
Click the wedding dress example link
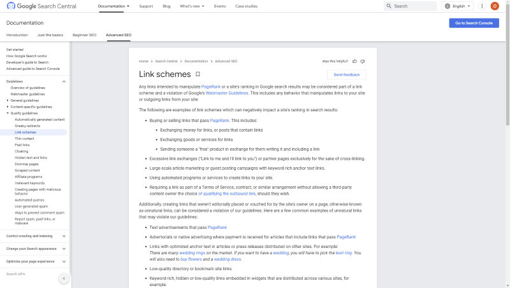[x=228, y=259]
